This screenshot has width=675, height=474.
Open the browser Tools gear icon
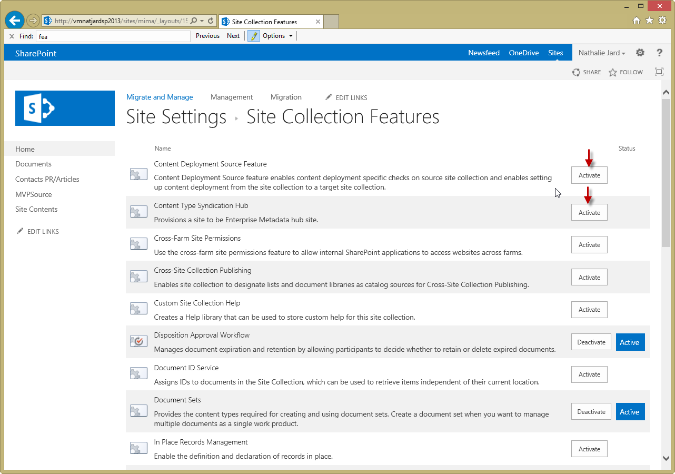(x=662, y=21)
